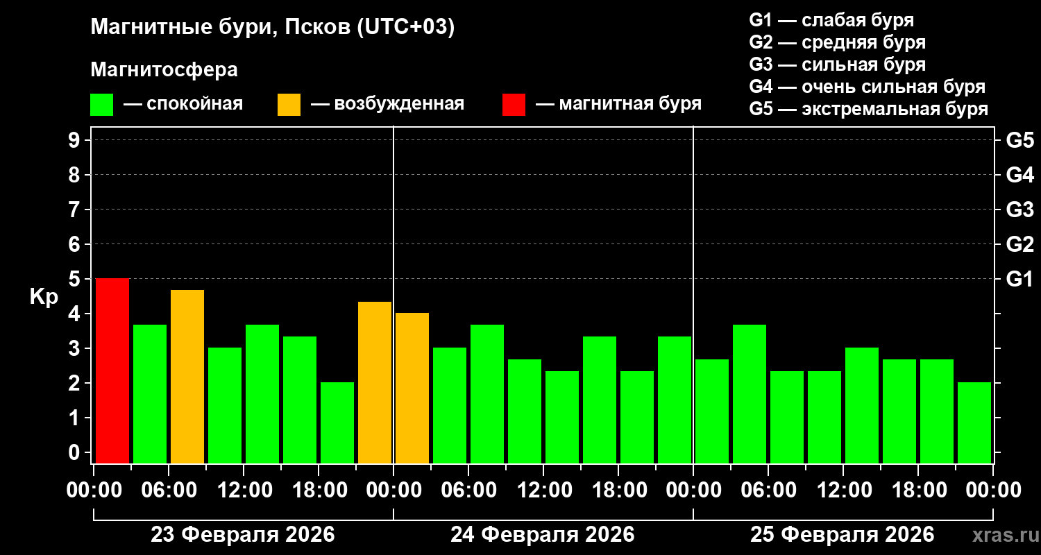Click the "G3" label on the right axis
Viewport: 1041px width, 555px height.
[x=1020, y=210]
